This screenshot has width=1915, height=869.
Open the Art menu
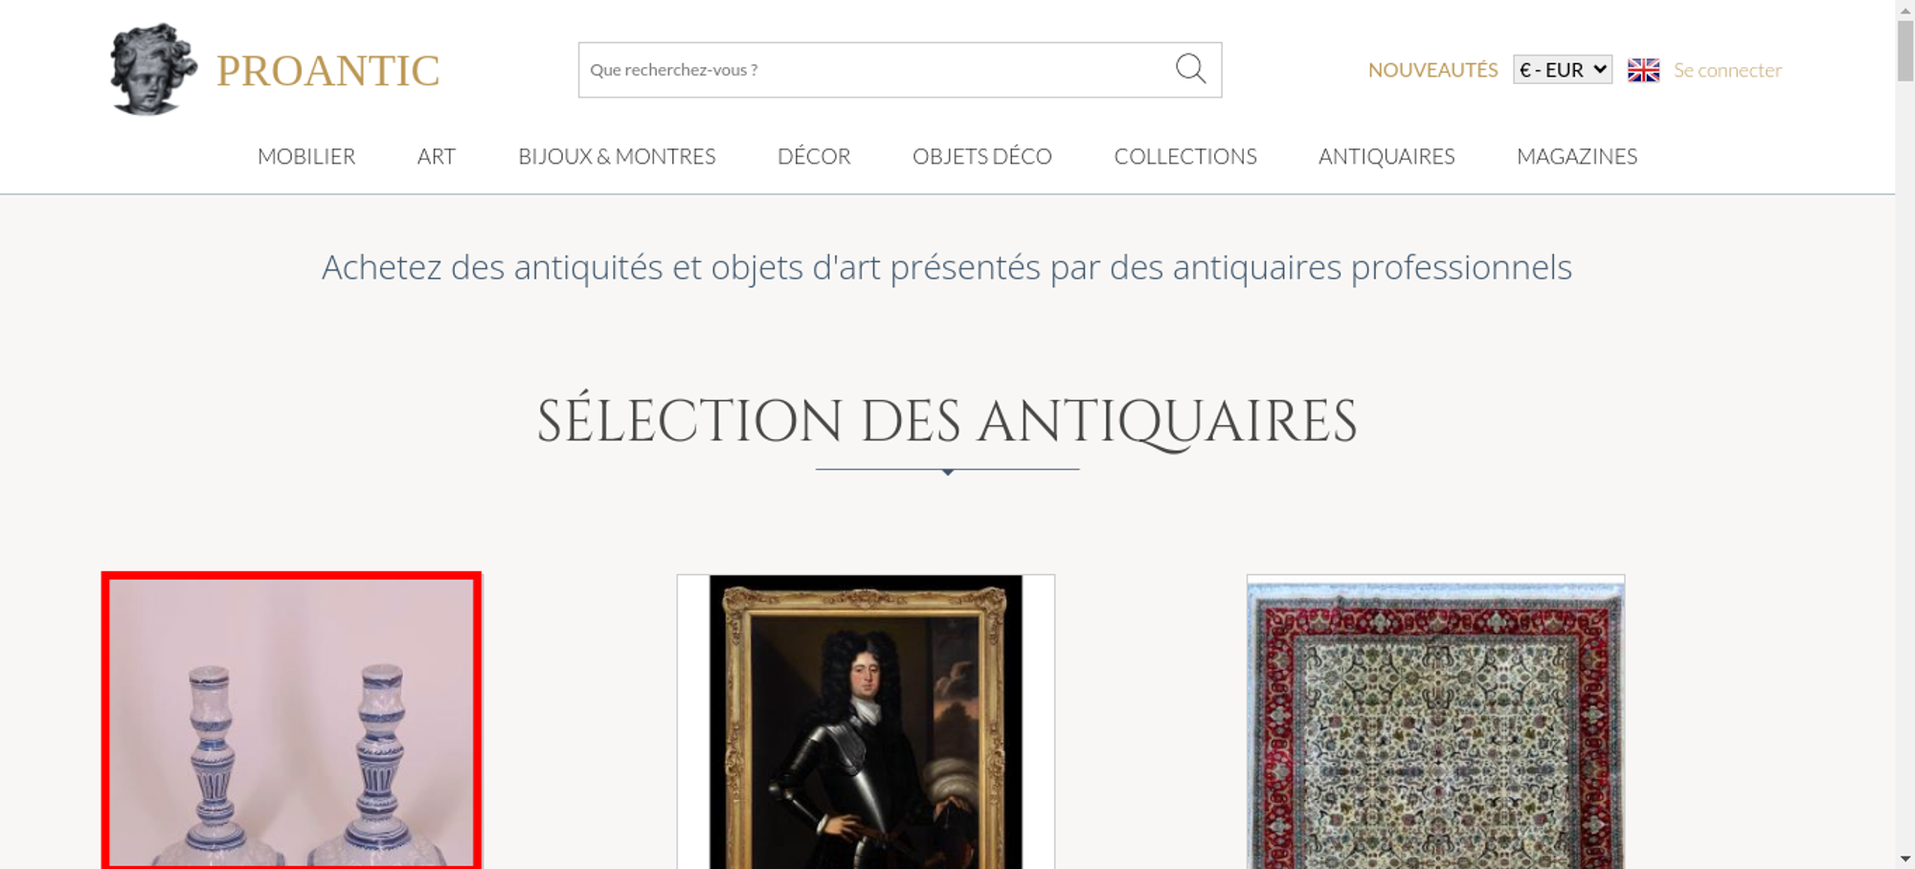coord(437,156)
